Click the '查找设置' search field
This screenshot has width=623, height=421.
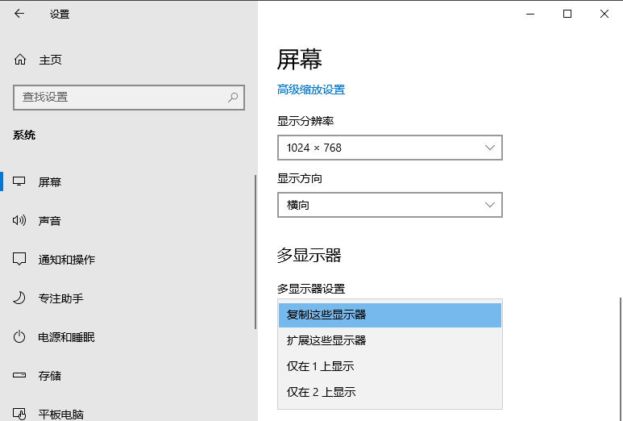[x=121, y=97]
